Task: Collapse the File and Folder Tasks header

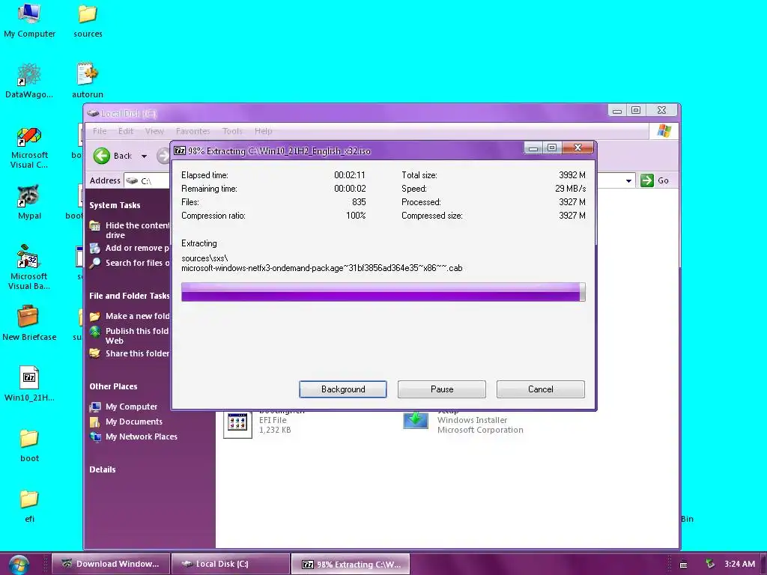Action: [x=129, y=296]
